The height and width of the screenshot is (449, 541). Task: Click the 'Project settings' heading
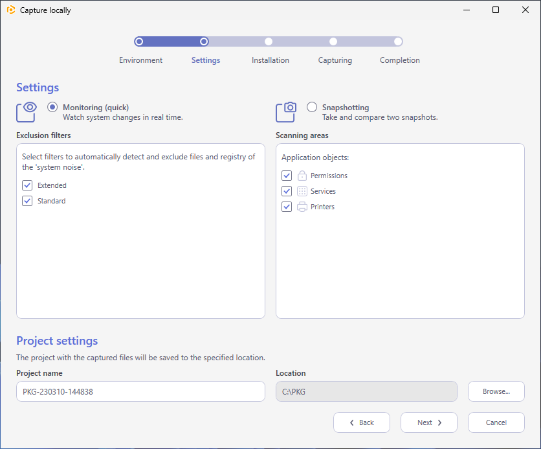click(x=57, y=341)
